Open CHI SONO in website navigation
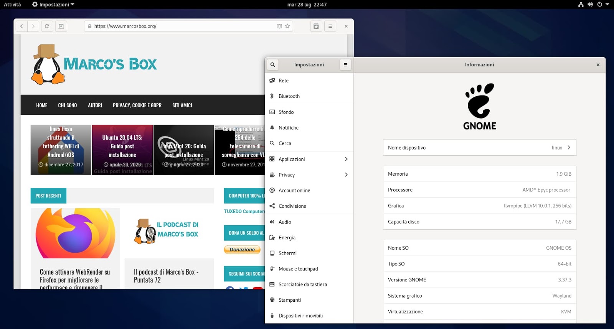614x329 pixels. coord(68,105)
